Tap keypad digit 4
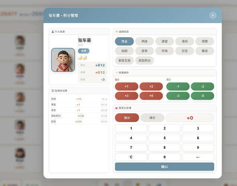237x186 pixels. point(131,138)
